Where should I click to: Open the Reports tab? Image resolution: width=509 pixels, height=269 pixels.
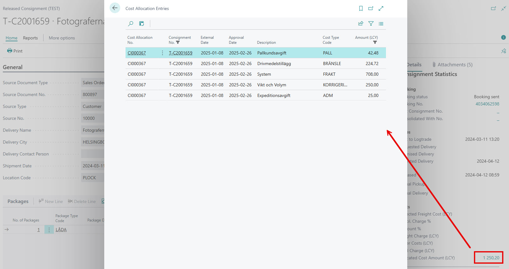pos(30,38)
